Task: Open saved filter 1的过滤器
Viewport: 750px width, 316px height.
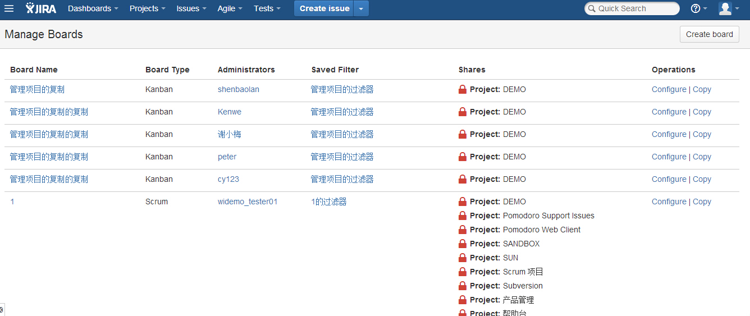Action: (x=329, y=201)
